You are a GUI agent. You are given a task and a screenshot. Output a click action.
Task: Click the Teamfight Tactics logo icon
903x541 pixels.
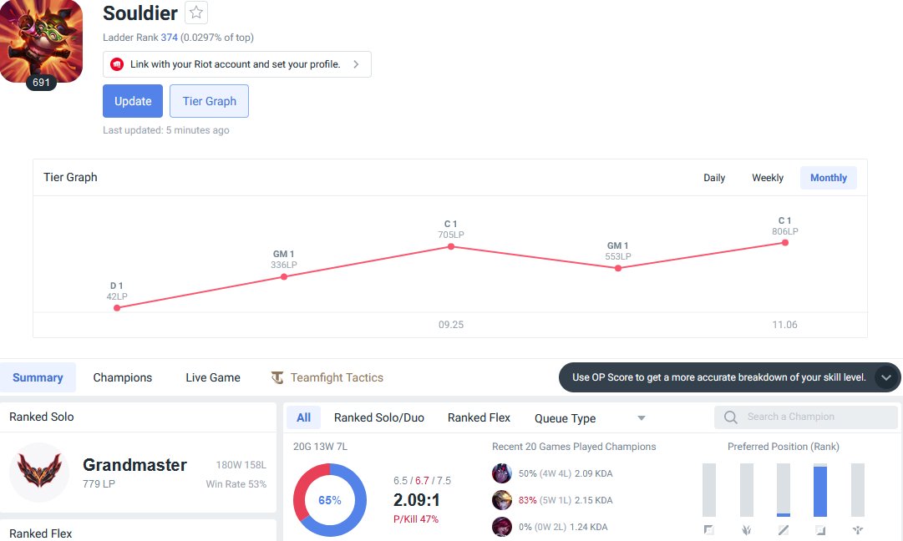[277, 377]
